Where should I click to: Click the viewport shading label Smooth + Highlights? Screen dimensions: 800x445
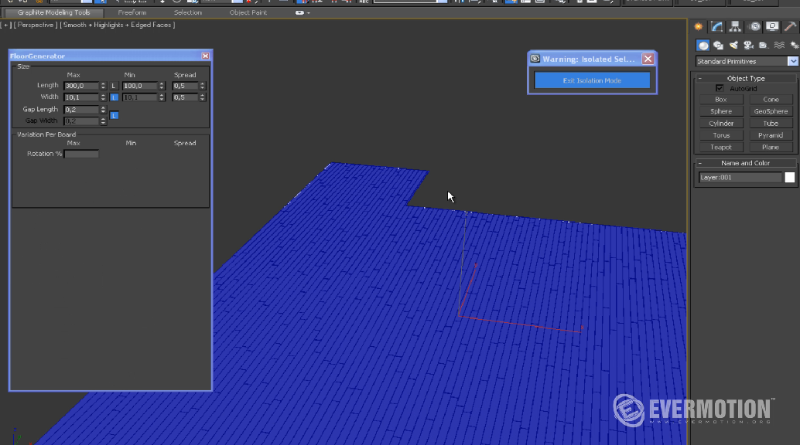(x=97, y=25)
